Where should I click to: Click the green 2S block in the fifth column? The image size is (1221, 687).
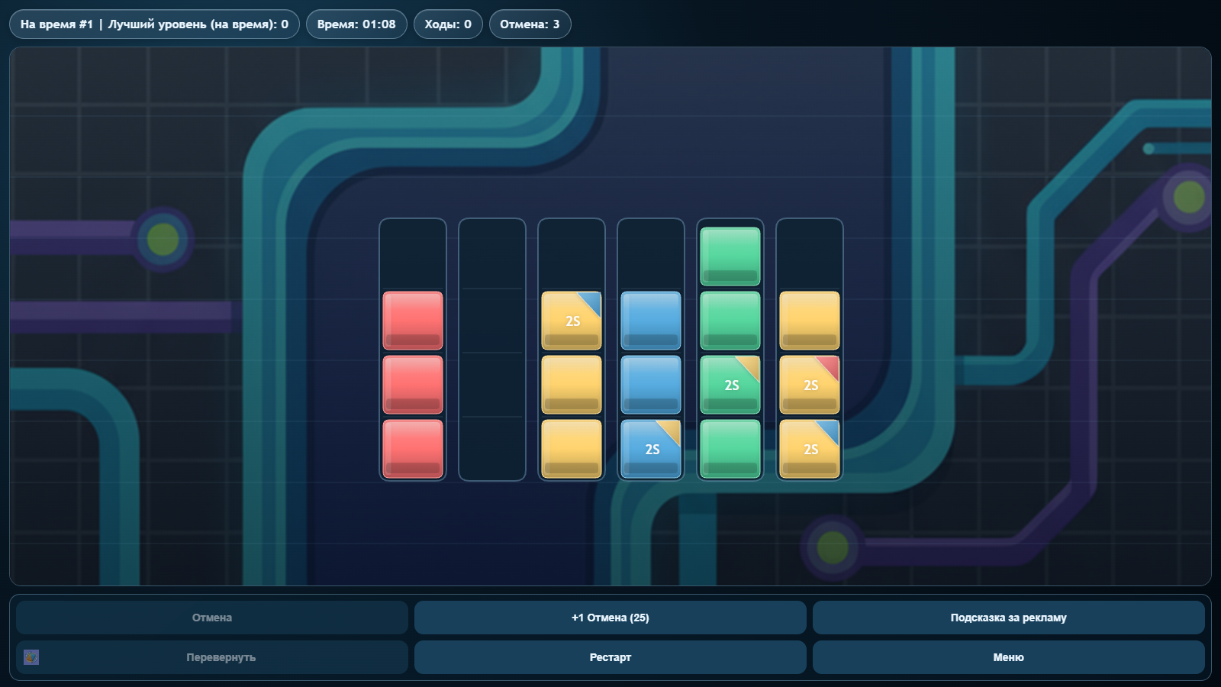tap(730, 385)
